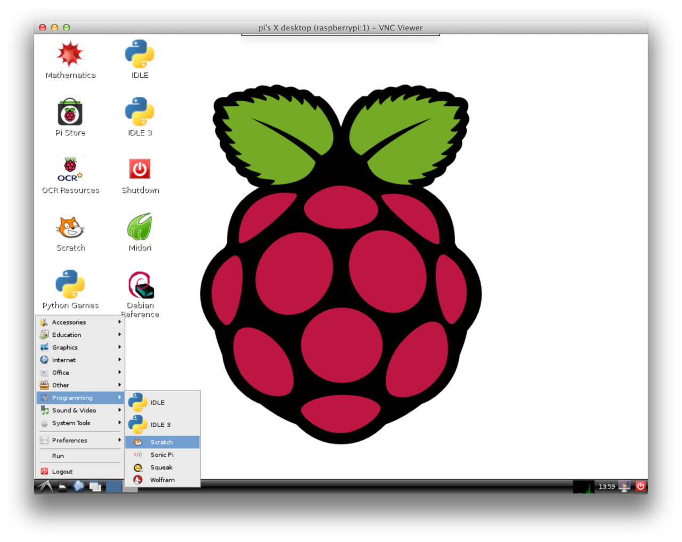This screenshot has width=682, height=542.
Task: Click the minimize-all-windows taskbar icon
Action: coord(95,487)
